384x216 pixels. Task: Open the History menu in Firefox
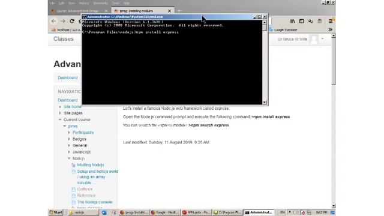84,3
